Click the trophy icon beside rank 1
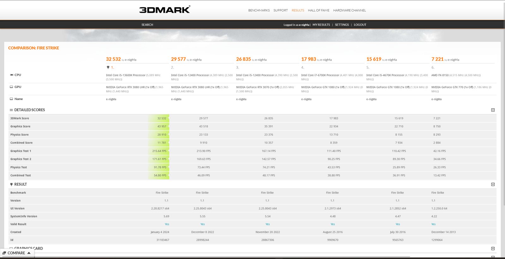 [108, 67]
